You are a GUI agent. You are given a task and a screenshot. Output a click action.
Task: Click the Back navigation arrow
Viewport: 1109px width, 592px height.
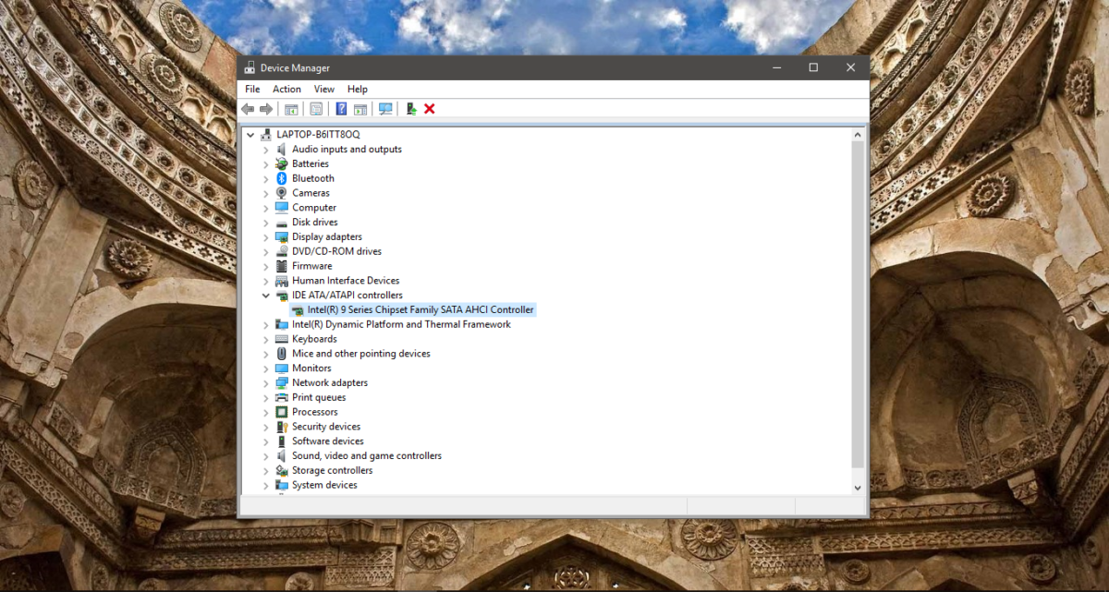click(247, 108)
